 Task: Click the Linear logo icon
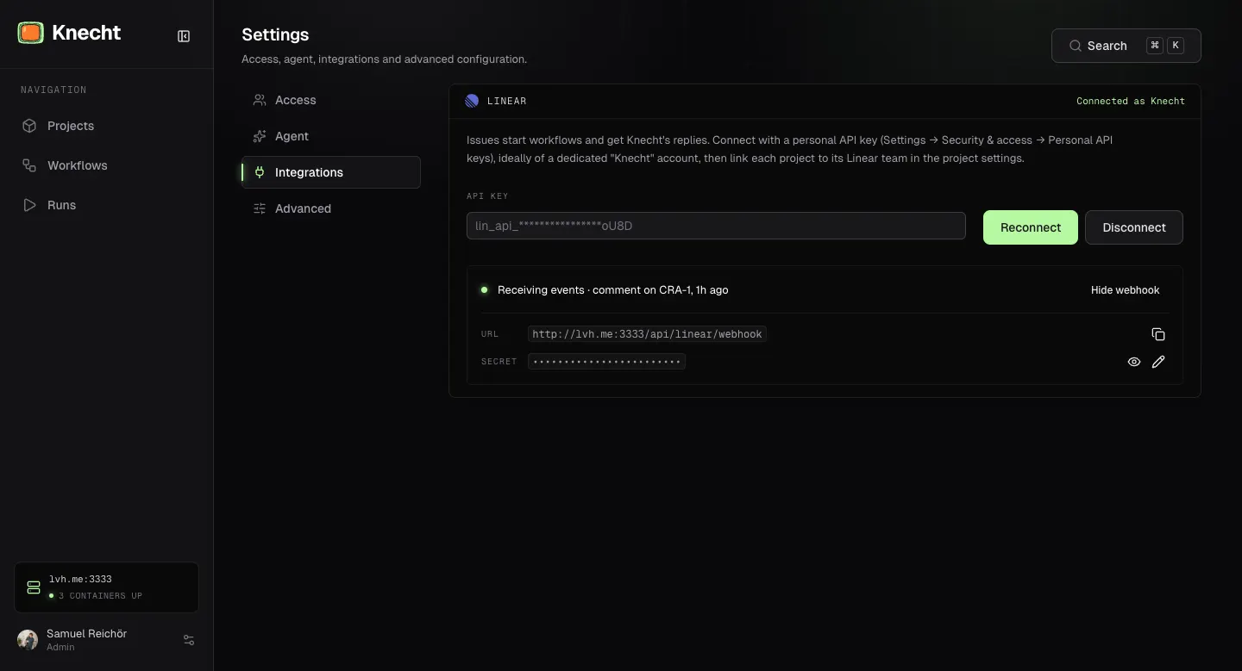point(472,101)
